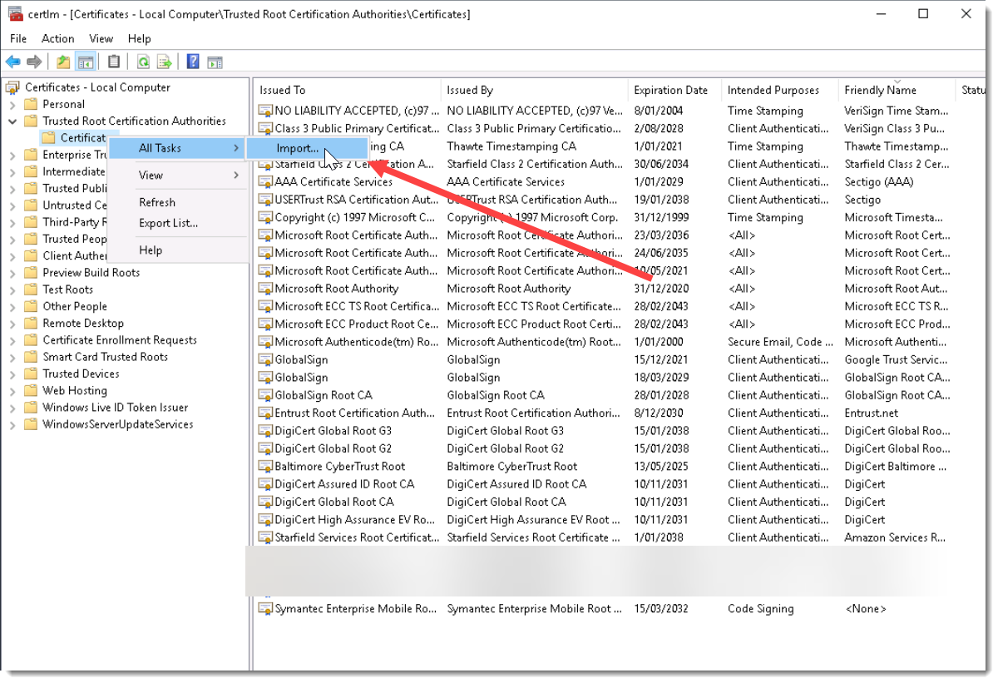The width and height of the screenshot is (998, 683).
Task: Click the certificate icon for AAA Certificate Services
Action: [265, 182]
